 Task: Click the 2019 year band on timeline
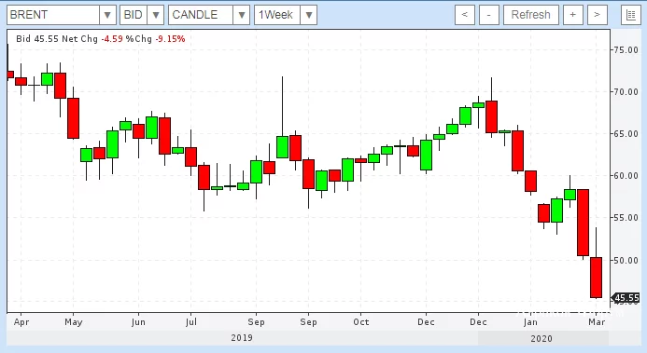click(x=242, y=338)
